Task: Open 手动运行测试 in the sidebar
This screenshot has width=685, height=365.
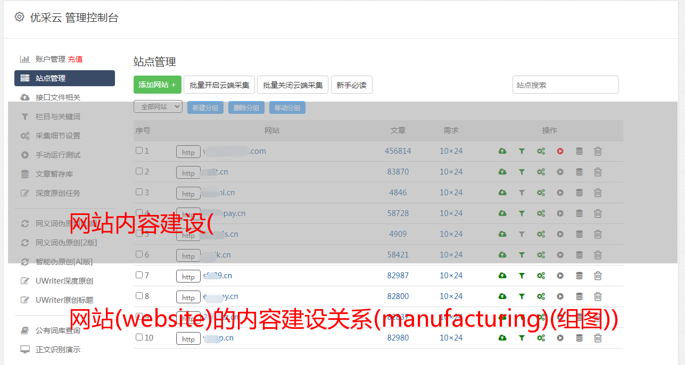Action: (58, 155)
